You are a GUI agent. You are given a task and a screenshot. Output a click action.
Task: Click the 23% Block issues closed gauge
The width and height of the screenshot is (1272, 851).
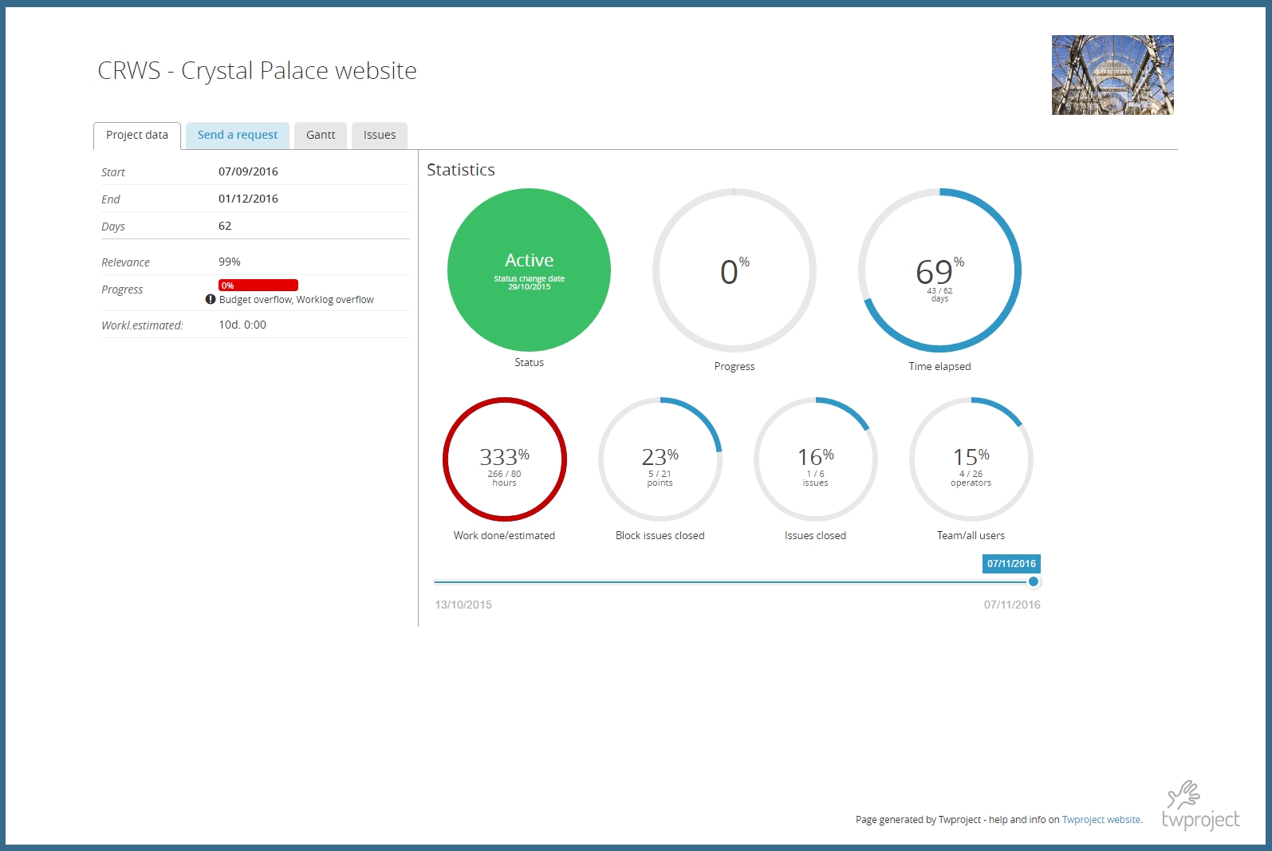pyautogui.click(x=660, y=459)
